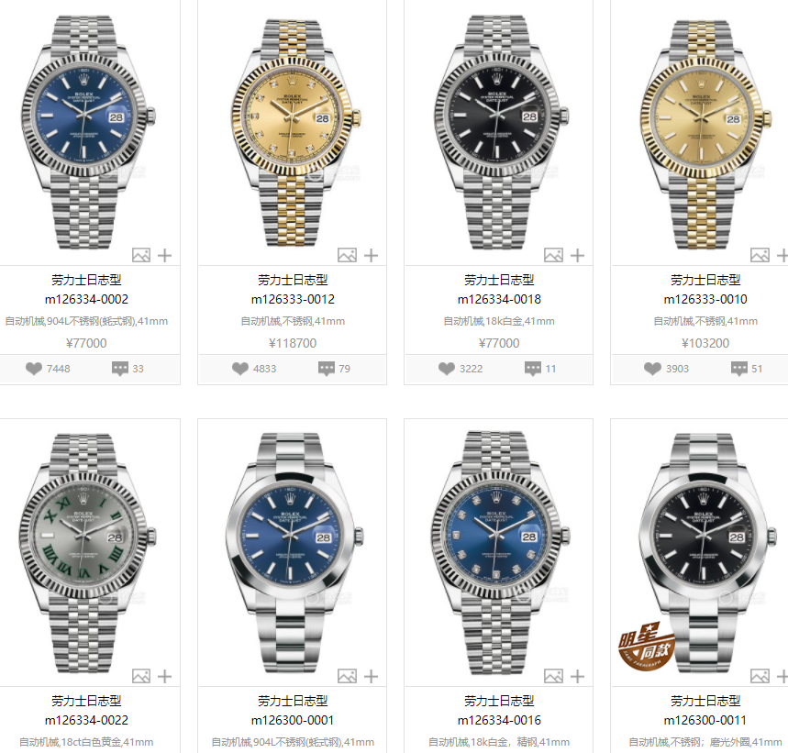Click the plus compare icon for m126333-0012
Image resolution: width=788 pixels, height=753 pixels.
point(371,255)
